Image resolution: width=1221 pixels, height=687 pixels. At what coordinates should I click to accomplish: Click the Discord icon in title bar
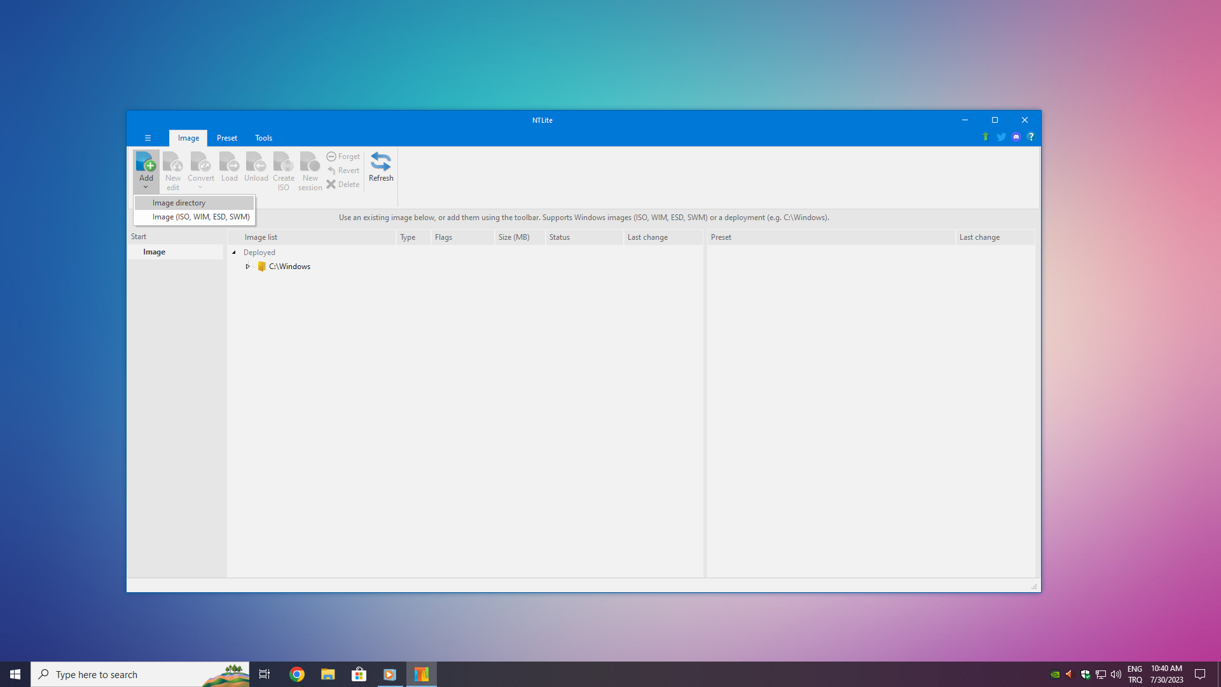coord(1016,137)
